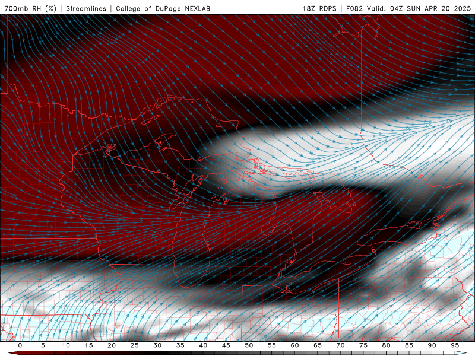
Task: Click the colorbar tick label "50"
Action: pyautogui.click(x=249, y=345)
